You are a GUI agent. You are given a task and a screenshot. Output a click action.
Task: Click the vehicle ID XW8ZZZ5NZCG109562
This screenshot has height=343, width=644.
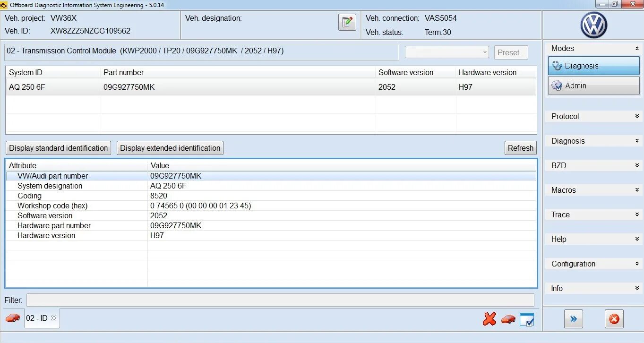coord(90,31)
